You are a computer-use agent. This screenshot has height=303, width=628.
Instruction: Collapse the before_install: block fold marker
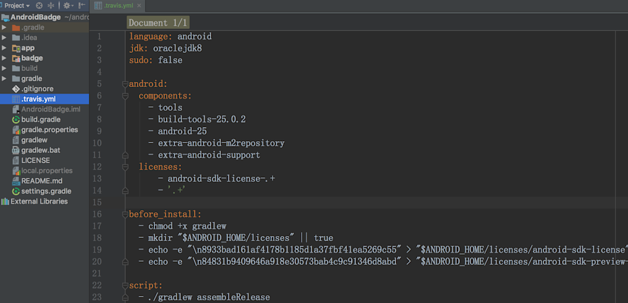(x=125, y=214)
